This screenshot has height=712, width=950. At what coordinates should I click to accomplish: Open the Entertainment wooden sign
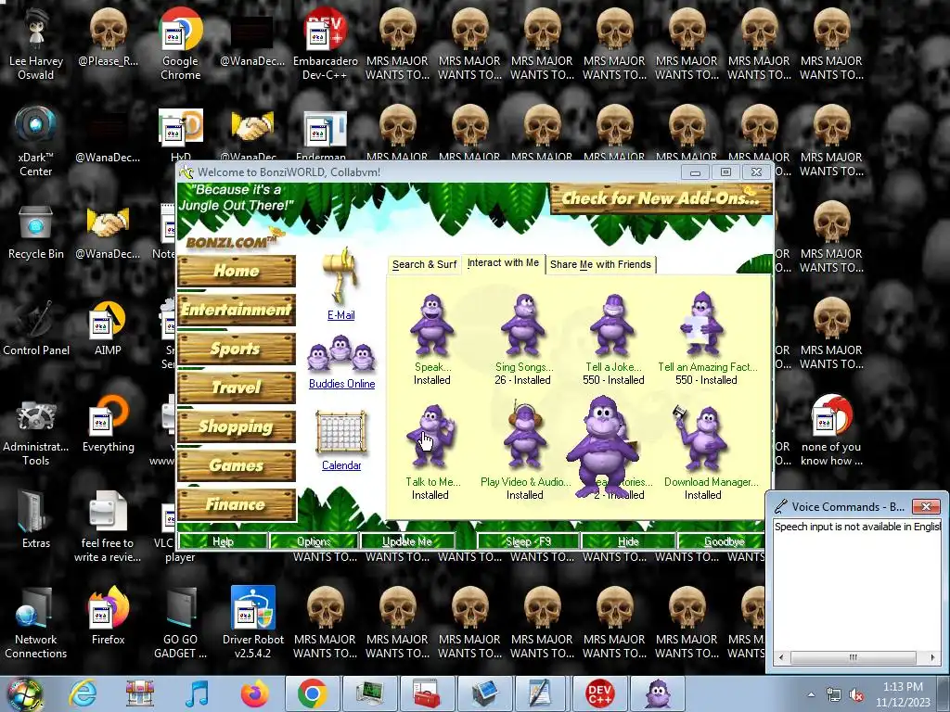pyautogui.click(x=237, y=310)
